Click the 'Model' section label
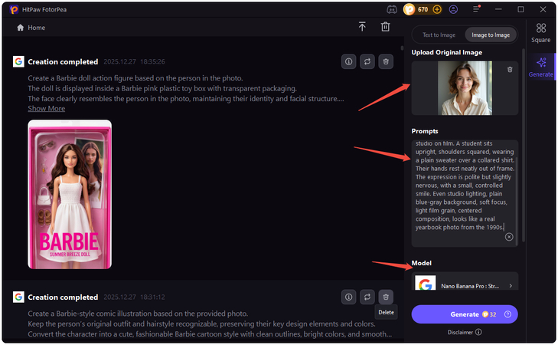 [421, 263]
